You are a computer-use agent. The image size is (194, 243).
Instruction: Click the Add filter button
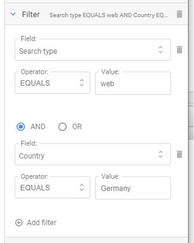point(36,223)
